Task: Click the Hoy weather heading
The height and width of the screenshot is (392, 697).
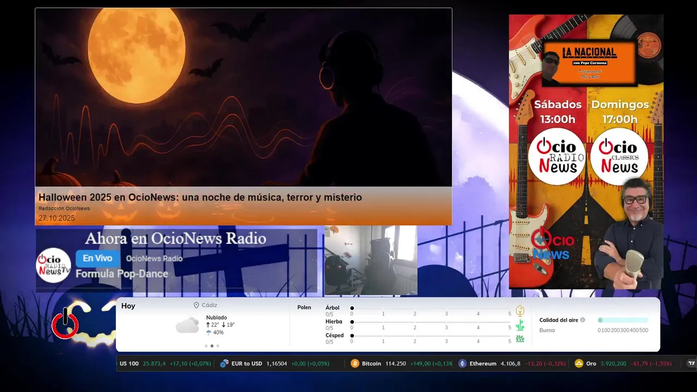Action: point(128,306)
